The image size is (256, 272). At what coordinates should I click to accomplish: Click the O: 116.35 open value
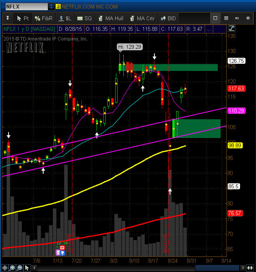pos(96,29)
